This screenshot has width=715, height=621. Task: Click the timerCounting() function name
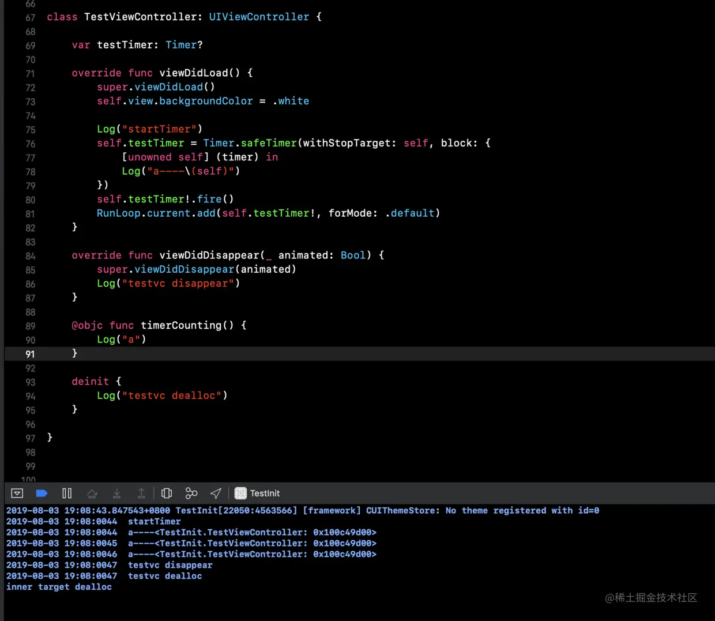click(187, 325)
